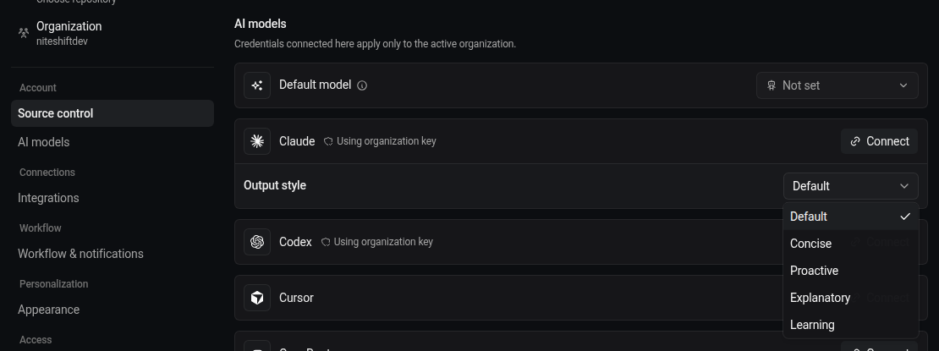This screenshot has width=939, height=351.
Task: Click the Organization people icon in sidebar
Action: pyautogui.click(x=24, y=33)
